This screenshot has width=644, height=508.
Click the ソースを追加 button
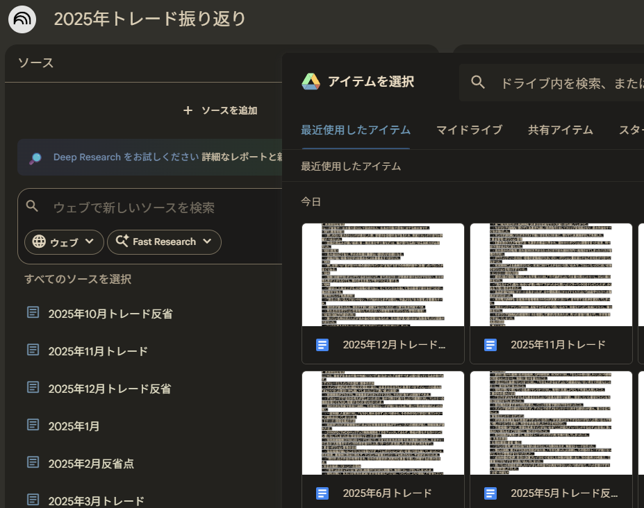tap(220, 110)
